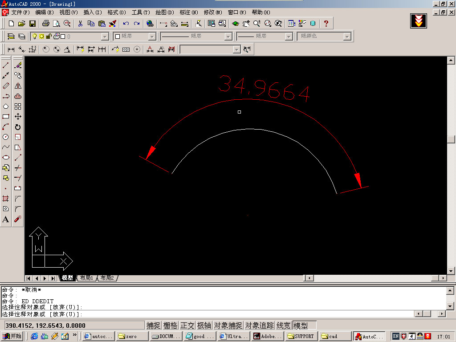456x342 pixels.
Task: Switch to the 布局1 layout tab
Action: click(86, 278)
